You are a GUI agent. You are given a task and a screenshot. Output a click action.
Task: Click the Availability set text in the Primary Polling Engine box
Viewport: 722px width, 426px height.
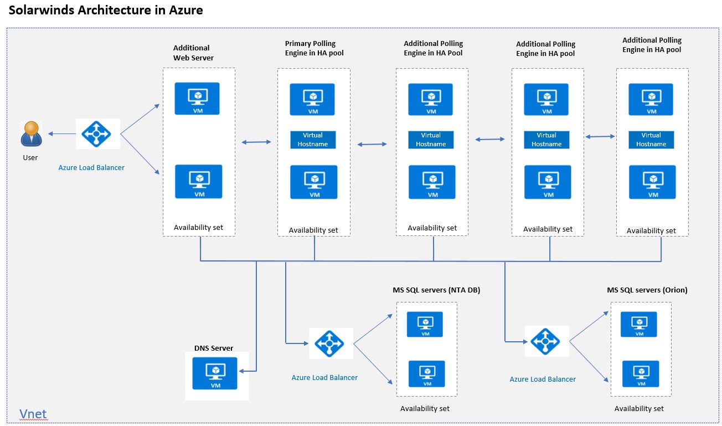tap(313, 230)
